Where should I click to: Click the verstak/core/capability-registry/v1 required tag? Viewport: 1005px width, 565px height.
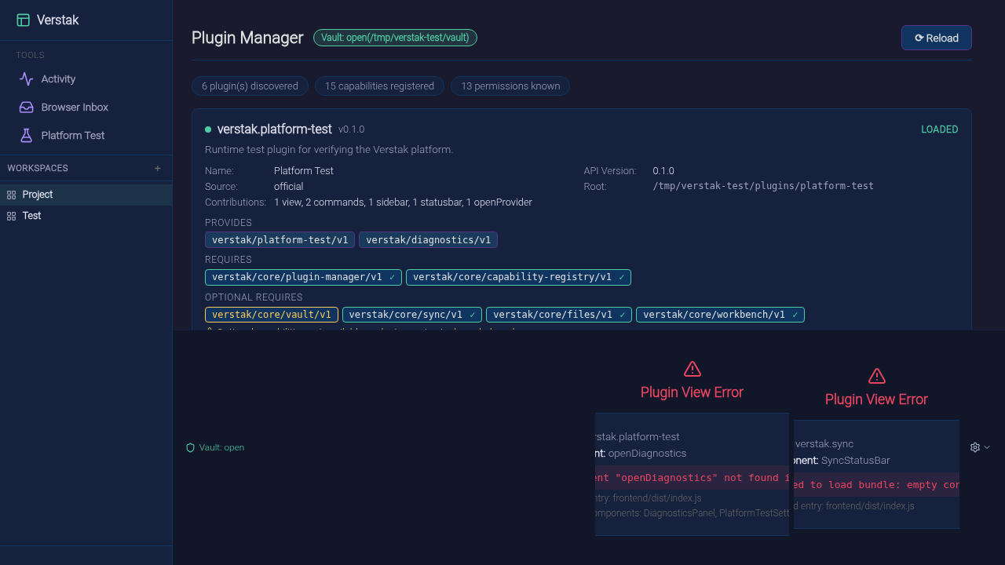tap(518, 277)
